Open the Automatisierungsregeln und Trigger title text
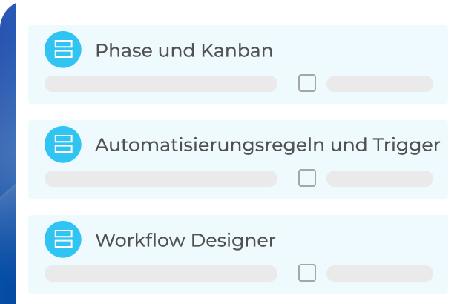The image size is (460, 304). click(267, 145)
